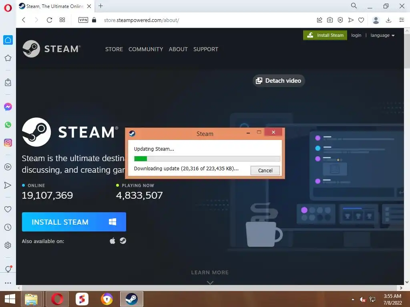The width and height of the screenshot is (410, 307).
Task: Expand the LEARN MORE chevron
Action: pos(210,283)
